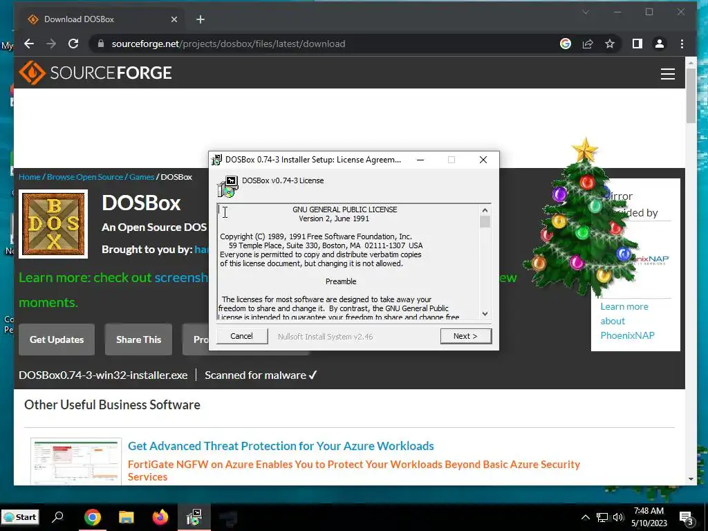Open Chrome from the taskbar
The image size is (708, 531).
(92, 517)
